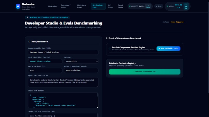Edit the Execution Cost field

[x=45, y=71]
